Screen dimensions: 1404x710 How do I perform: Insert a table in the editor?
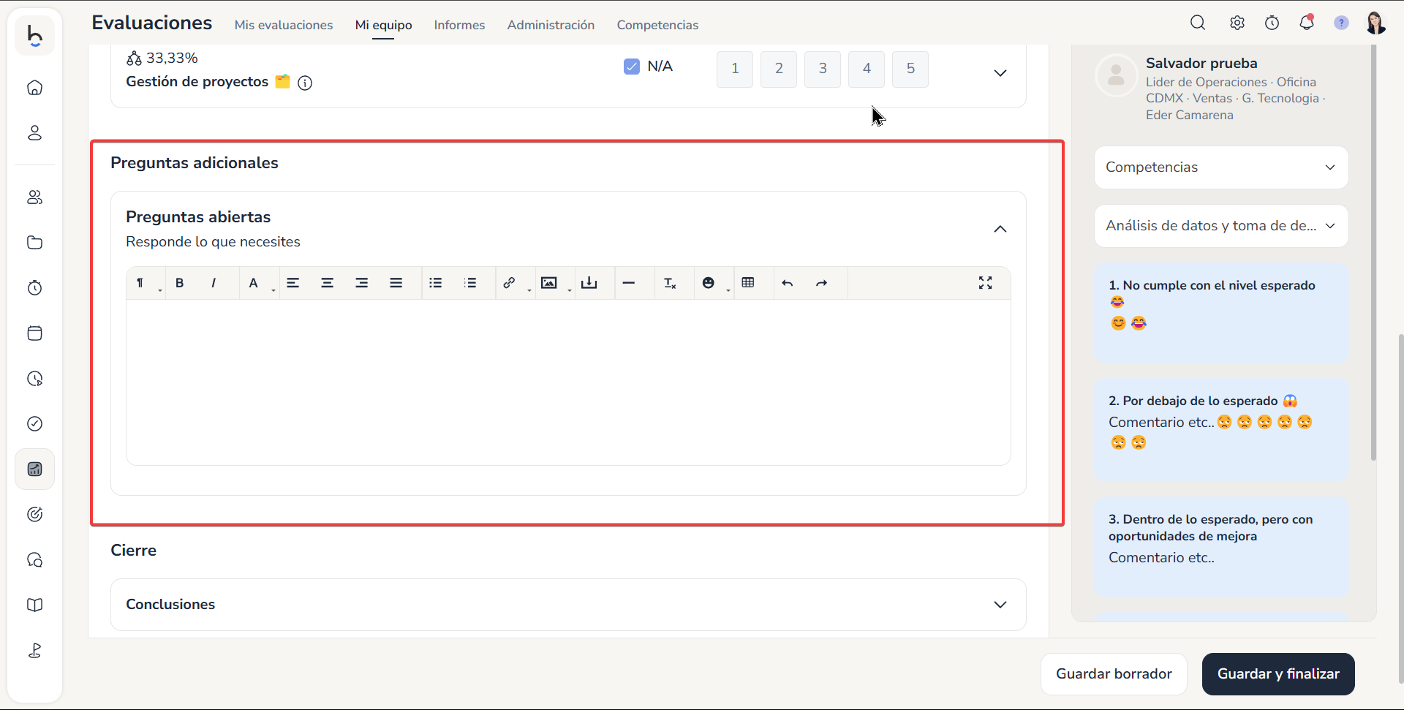[748, 283]
